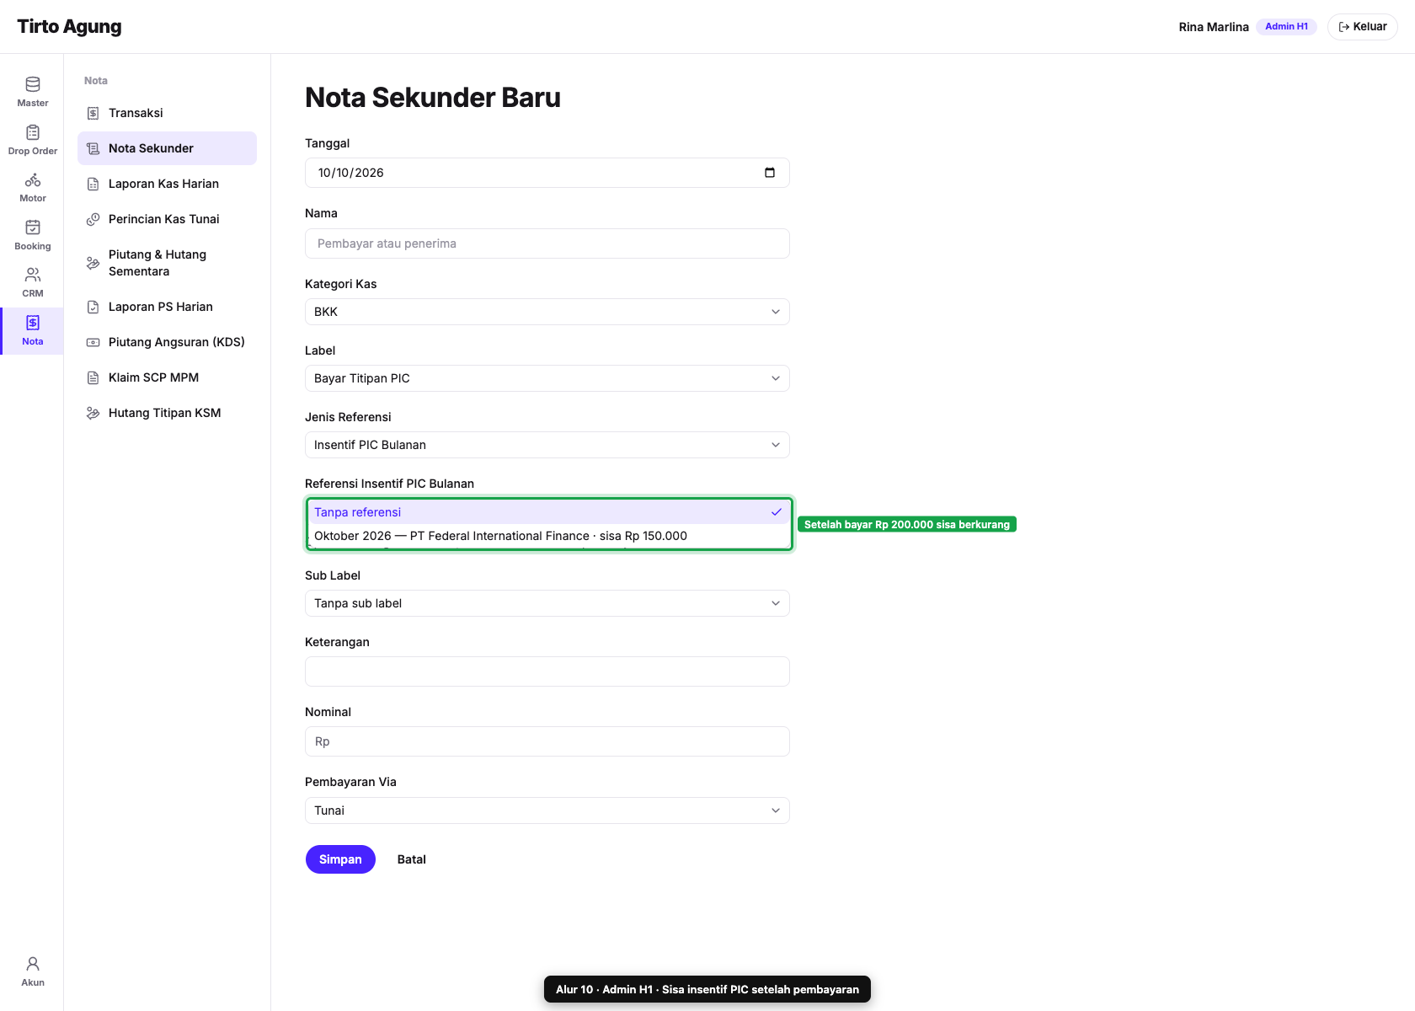Open Laporan Kas Harian menu item
1415x1011 pixels.
point(167,184)
